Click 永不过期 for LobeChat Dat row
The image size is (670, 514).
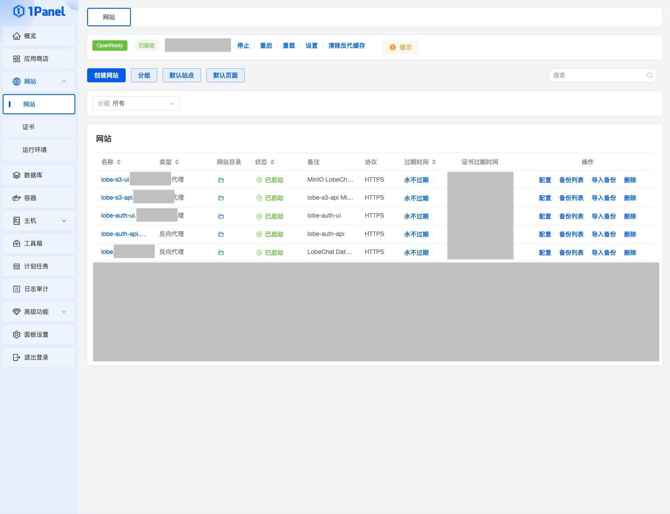(x=416, y=253)
